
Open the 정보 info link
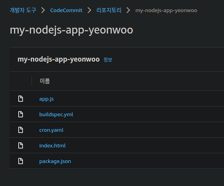(x=108, y=60)
